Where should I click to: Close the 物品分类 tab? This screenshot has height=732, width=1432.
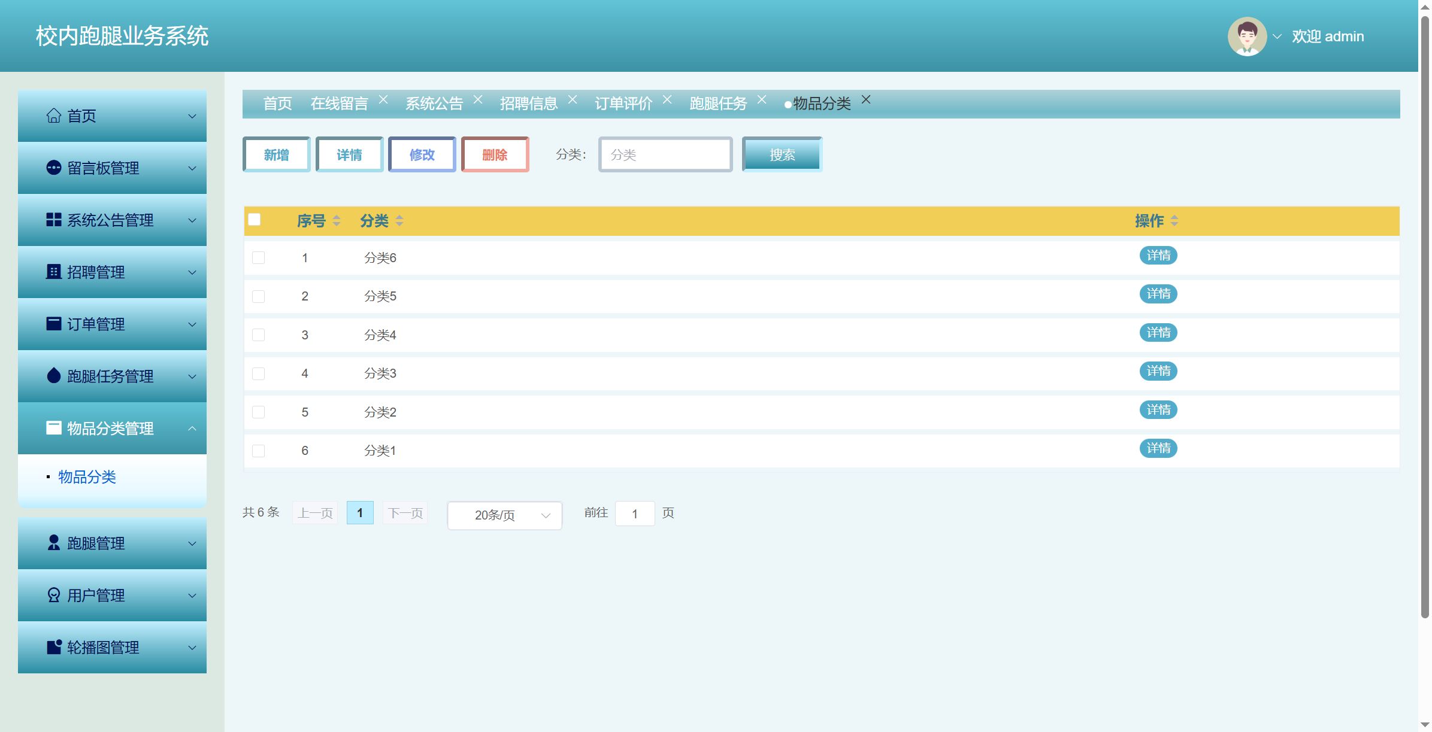(866, 99)
